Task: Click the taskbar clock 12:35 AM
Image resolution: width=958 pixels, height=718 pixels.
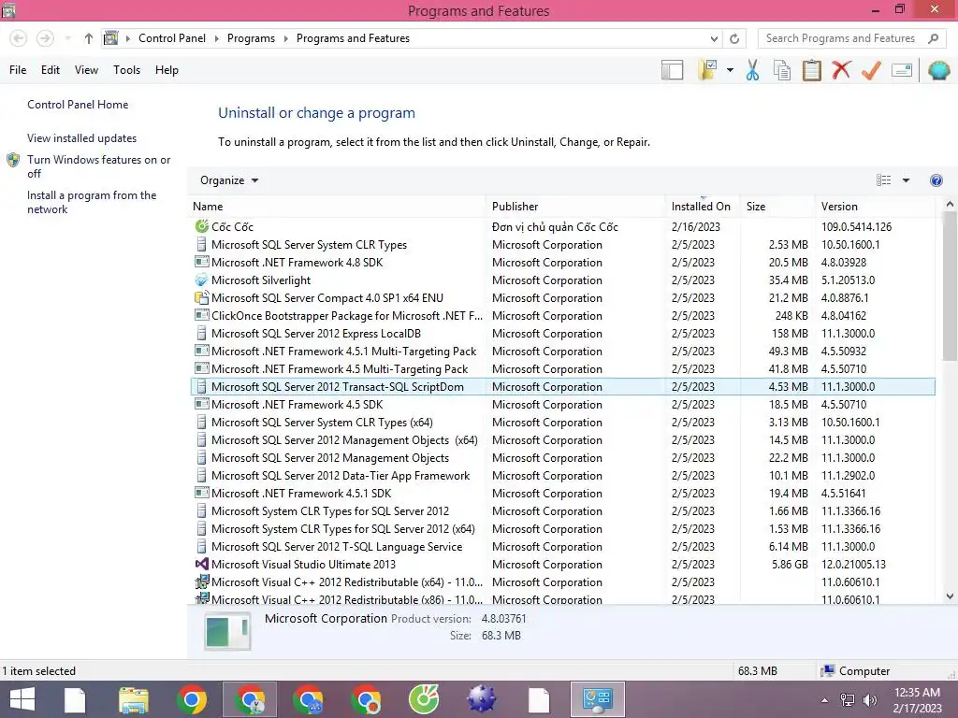Action: (x=917, y=693)
